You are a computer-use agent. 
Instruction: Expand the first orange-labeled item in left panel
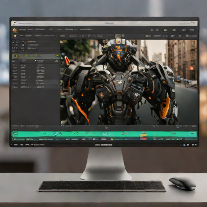pos(32,42)
